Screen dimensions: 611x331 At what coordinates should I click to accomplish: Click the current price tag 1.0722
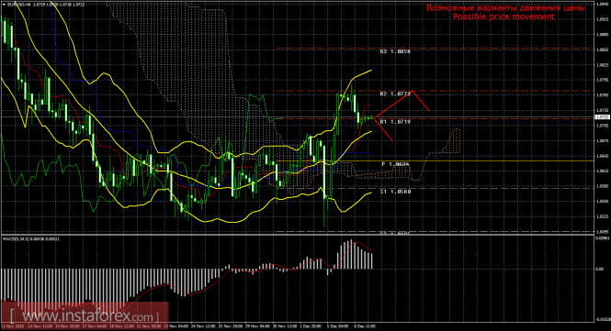(603, 116)
